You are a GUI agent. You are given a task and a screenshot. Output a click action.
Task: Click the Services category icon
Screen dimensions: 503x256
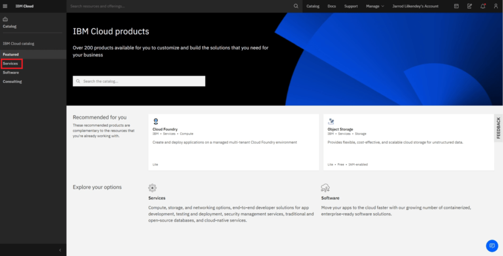point(152,188)
